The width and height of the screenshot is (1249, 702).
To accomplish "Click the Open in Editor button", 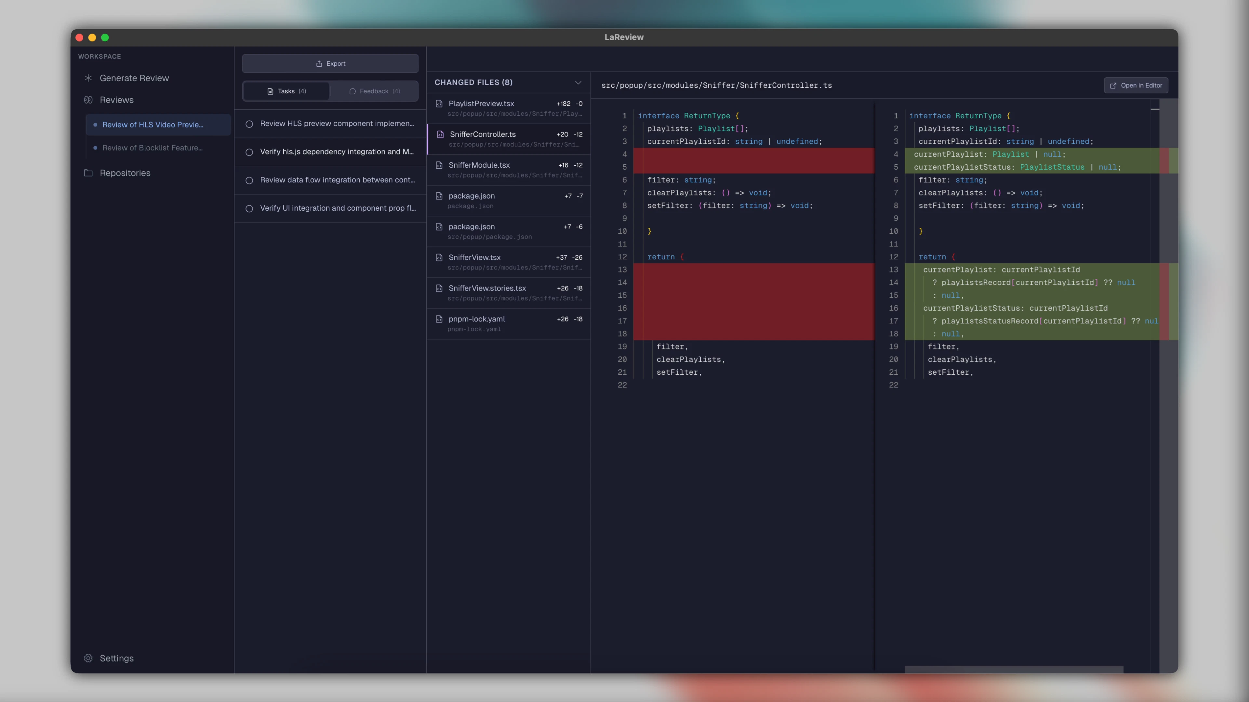I will (1136, 85).
